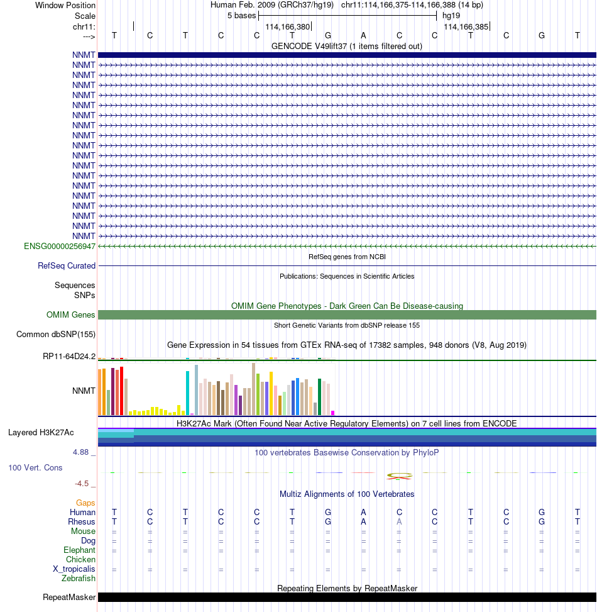Select the Mouse alignment row label
The height and width of the screenshot is (612, 597).
[x=83, y=531]
